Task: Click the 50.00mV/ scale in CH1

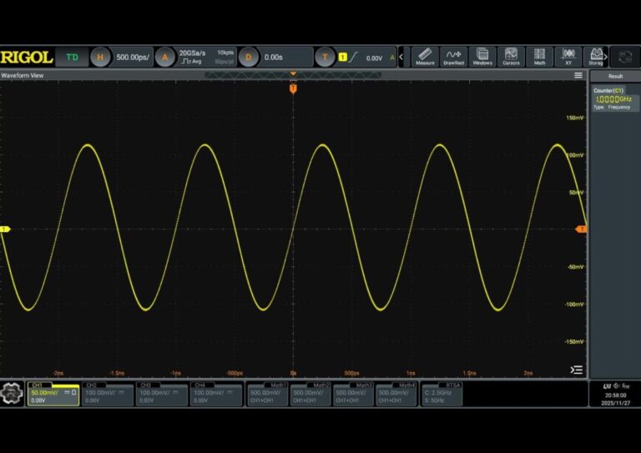Action: point(44,393)
